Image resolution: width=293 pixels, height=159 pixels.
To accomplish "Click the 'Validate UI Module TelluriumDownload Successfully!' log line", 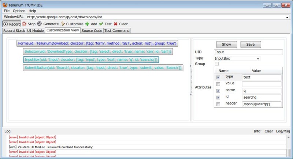I will pos(51,147).
